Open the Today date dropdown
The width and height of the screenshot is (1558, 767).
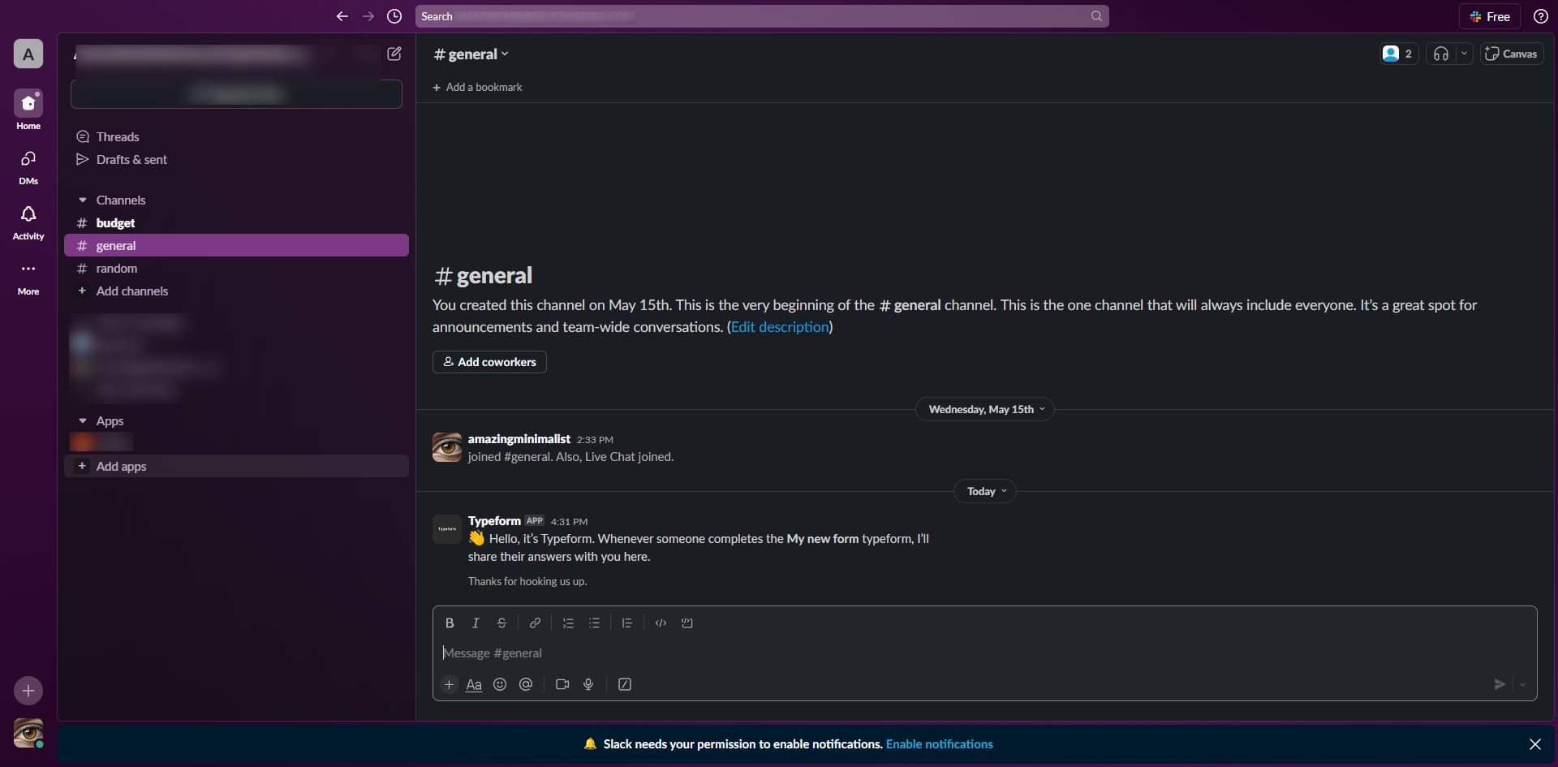pos(986,491)
